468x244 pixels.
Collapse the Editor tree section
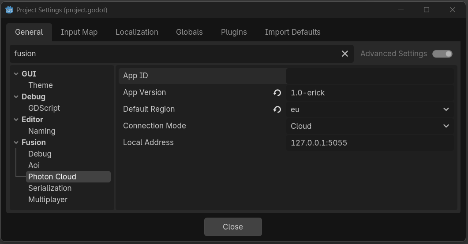[16, 120]
